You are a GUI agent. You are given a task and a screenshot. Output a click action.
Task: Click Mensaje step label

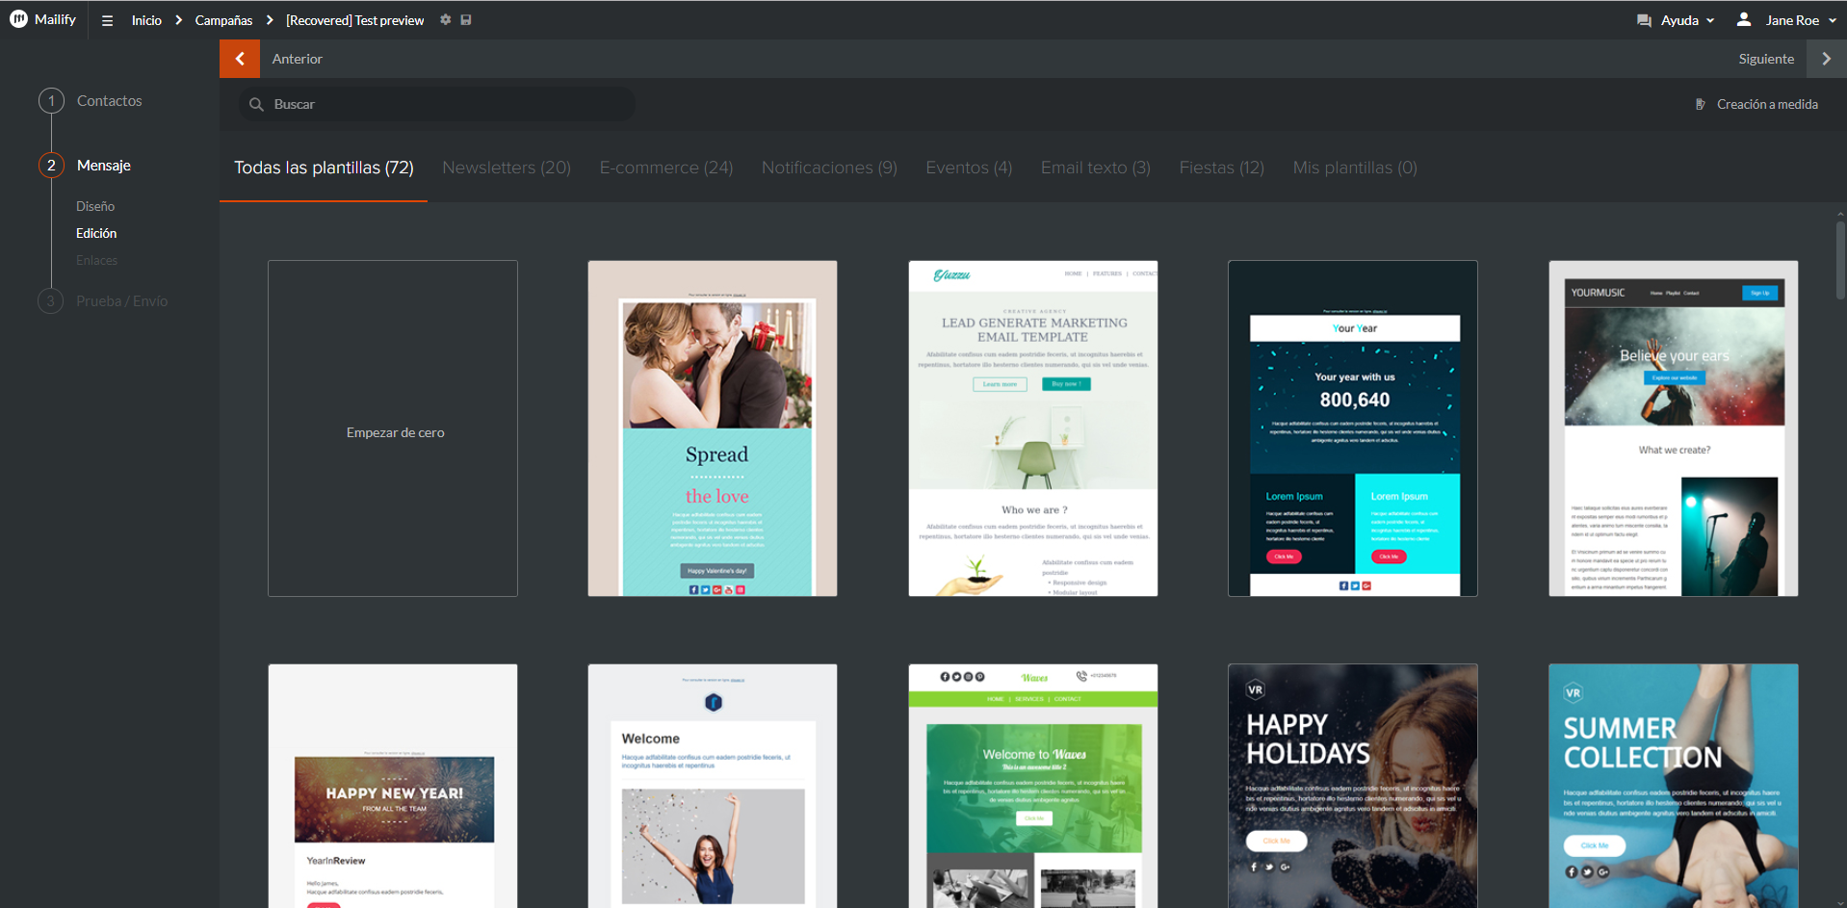click(x=104, y=166)
